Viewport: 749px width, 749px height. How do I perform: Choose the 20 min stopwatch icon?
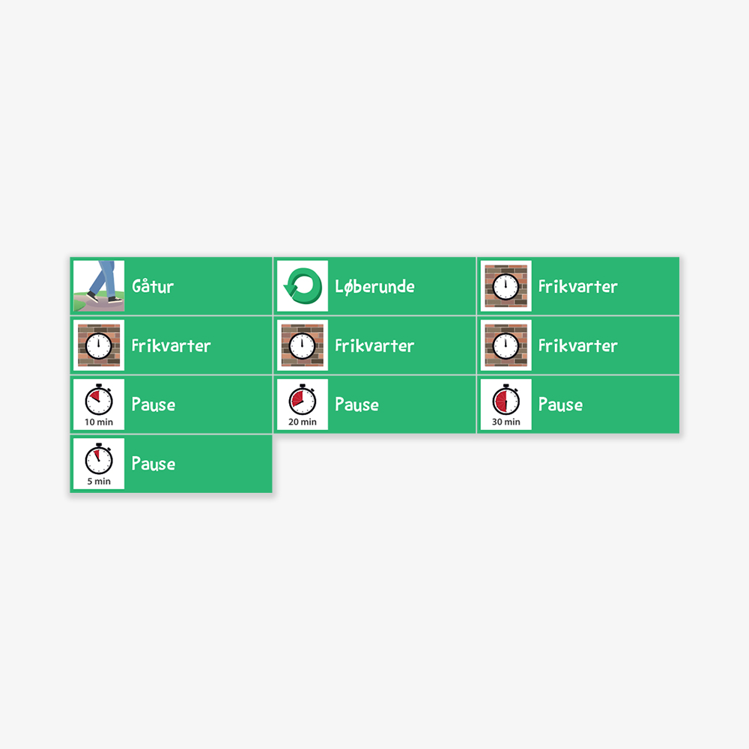coord(303,404)
